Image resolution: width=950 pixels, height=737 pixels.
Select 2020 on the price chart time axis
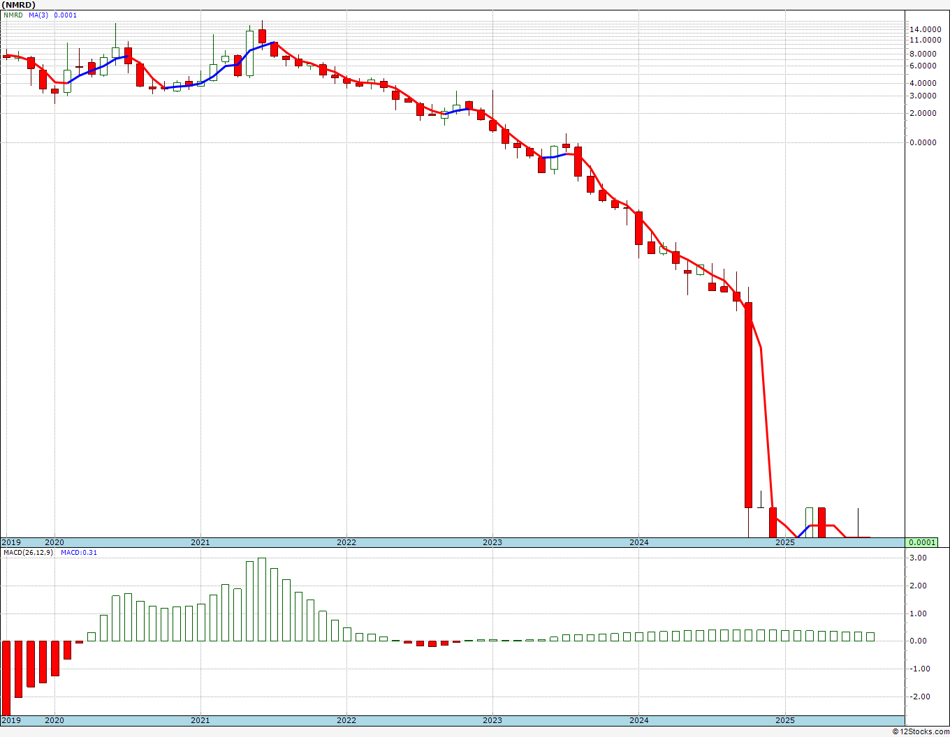pyautogui.click(x=54, y=542)
